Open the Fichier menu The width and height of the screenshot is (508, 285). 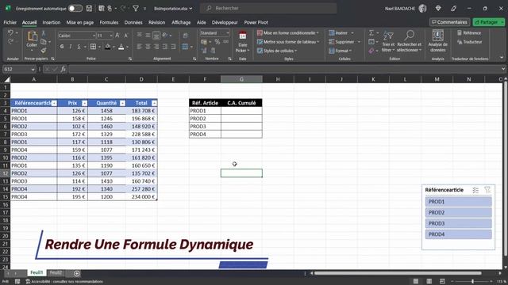coord(10,22)
